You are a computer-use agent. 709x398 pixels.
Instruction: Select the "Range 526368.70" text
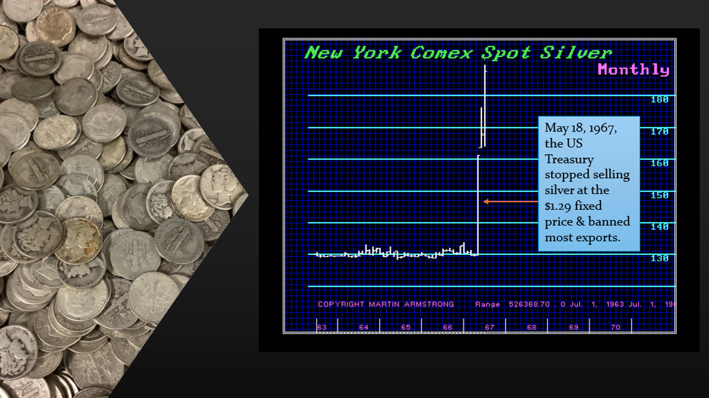[512, 304]
